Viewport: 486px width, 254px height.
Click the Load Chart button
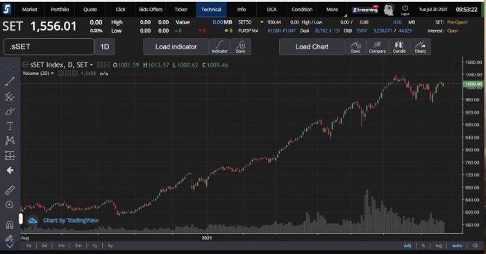[x=312, y=46]
